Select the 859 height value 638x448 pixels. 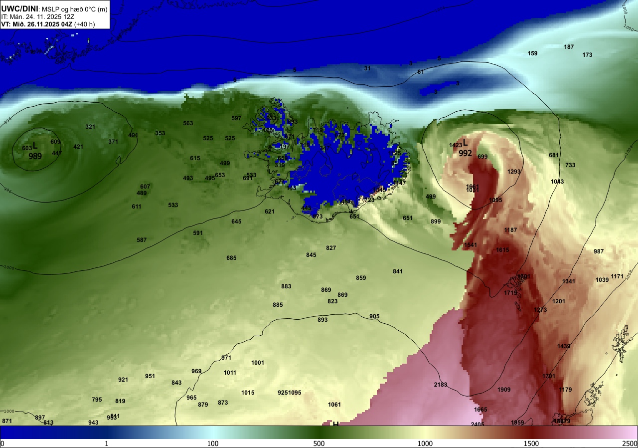pyautogui.click(x=361, y=278)
